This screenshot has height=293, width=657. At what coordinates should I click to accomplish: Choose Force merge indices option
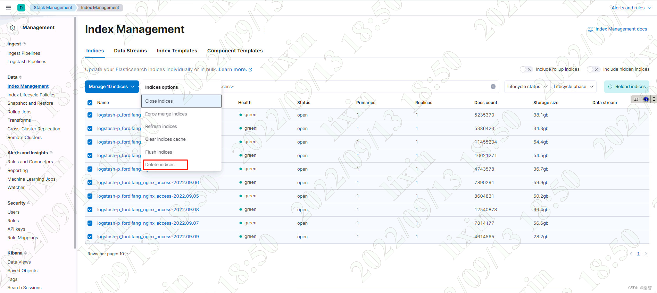point(181,114)
